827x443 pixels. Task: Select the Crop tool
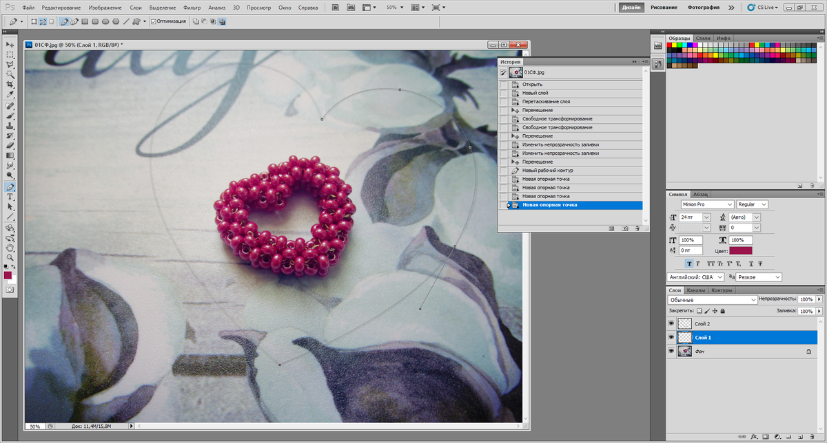10,83
